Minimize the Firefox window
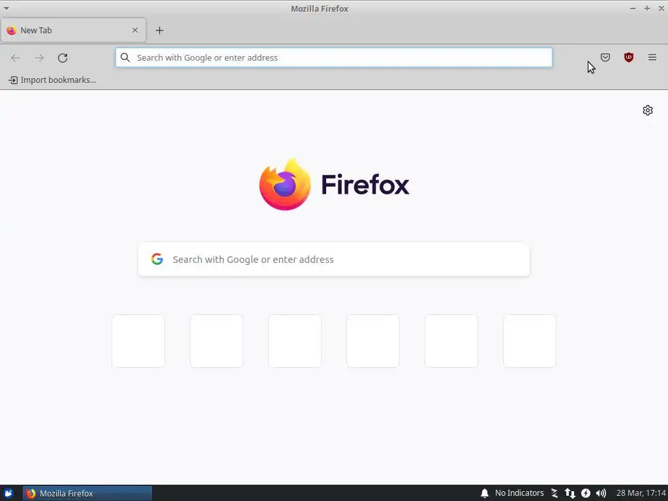668x501 pixels. coord(633,8)
